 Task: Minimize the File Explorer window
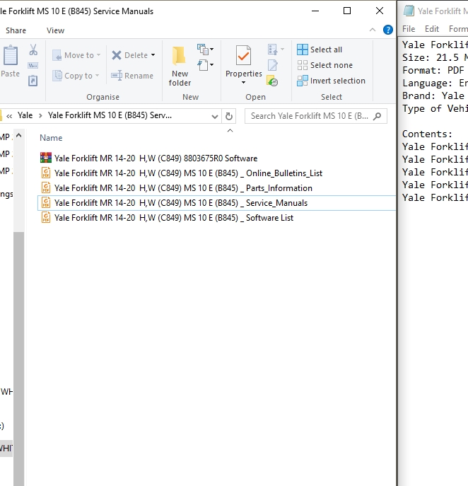click(x=315, y=11)
